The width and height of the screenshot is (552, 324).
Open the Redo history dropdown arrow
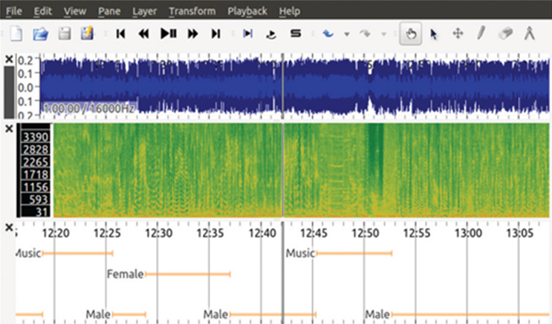tap(384, 34)
